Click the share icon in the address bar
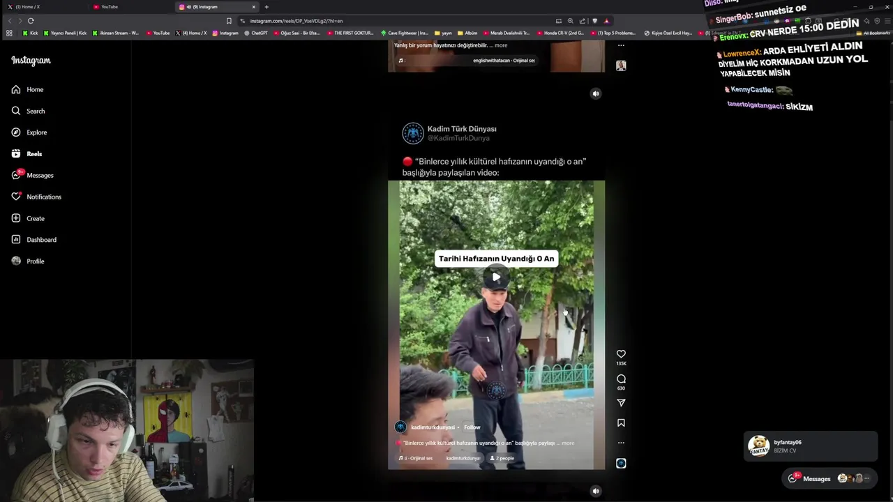The width and height of the screenshot is (893, 502). [x=583, y=21]
